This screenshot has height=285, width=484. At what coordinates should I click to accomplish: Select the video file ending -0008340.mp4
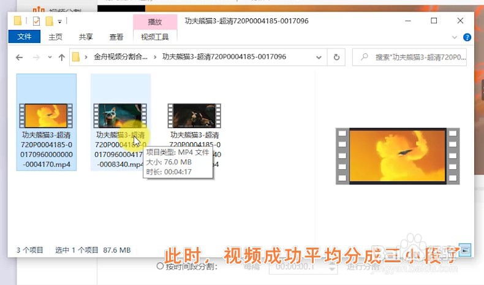[120, 122]
